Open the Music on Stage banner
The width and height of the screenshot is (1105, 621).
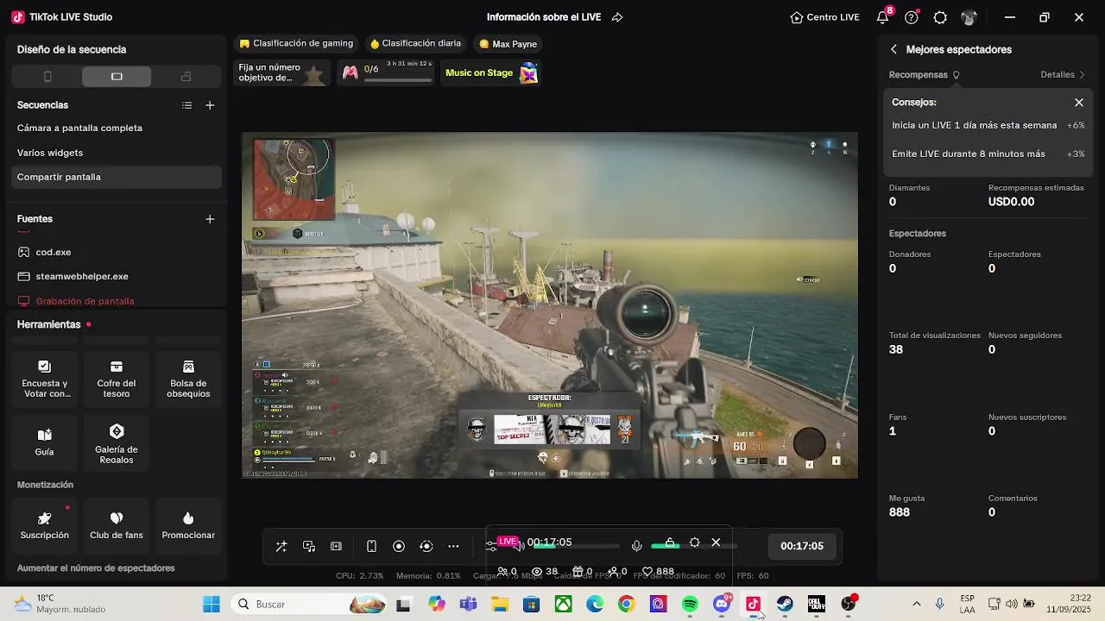coord(491,73)
